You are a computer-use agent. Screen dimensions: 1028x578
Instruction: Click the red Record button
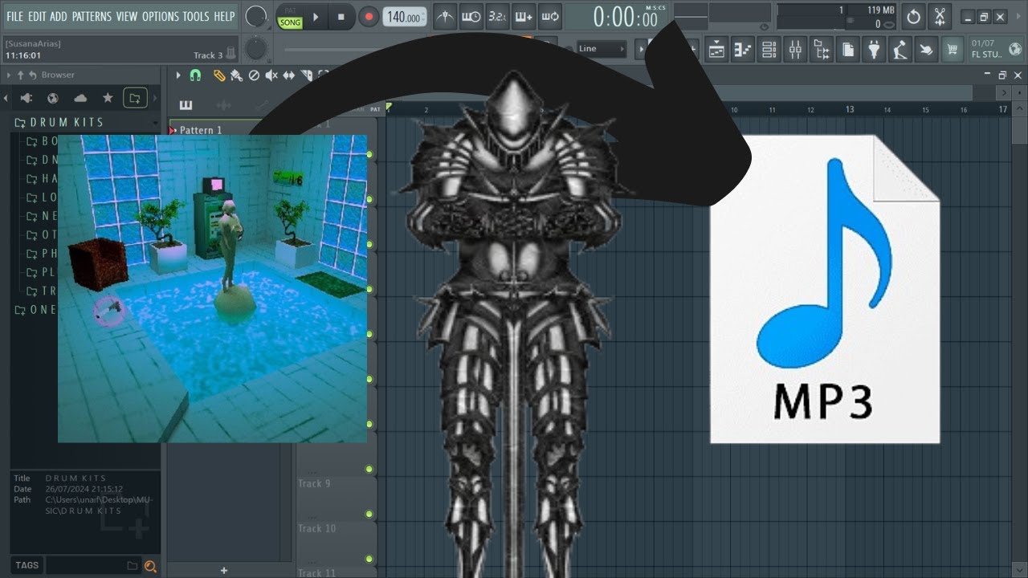[x=368, y=17]
